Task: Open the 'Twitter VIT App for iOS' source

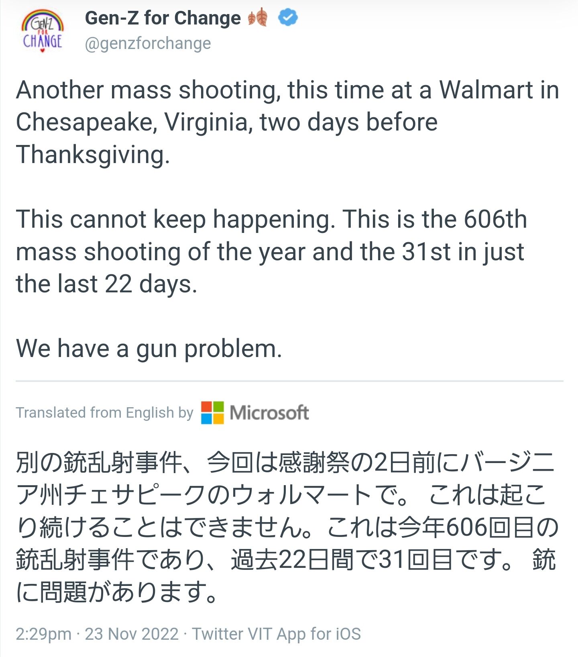Action: tap(277, 634)
